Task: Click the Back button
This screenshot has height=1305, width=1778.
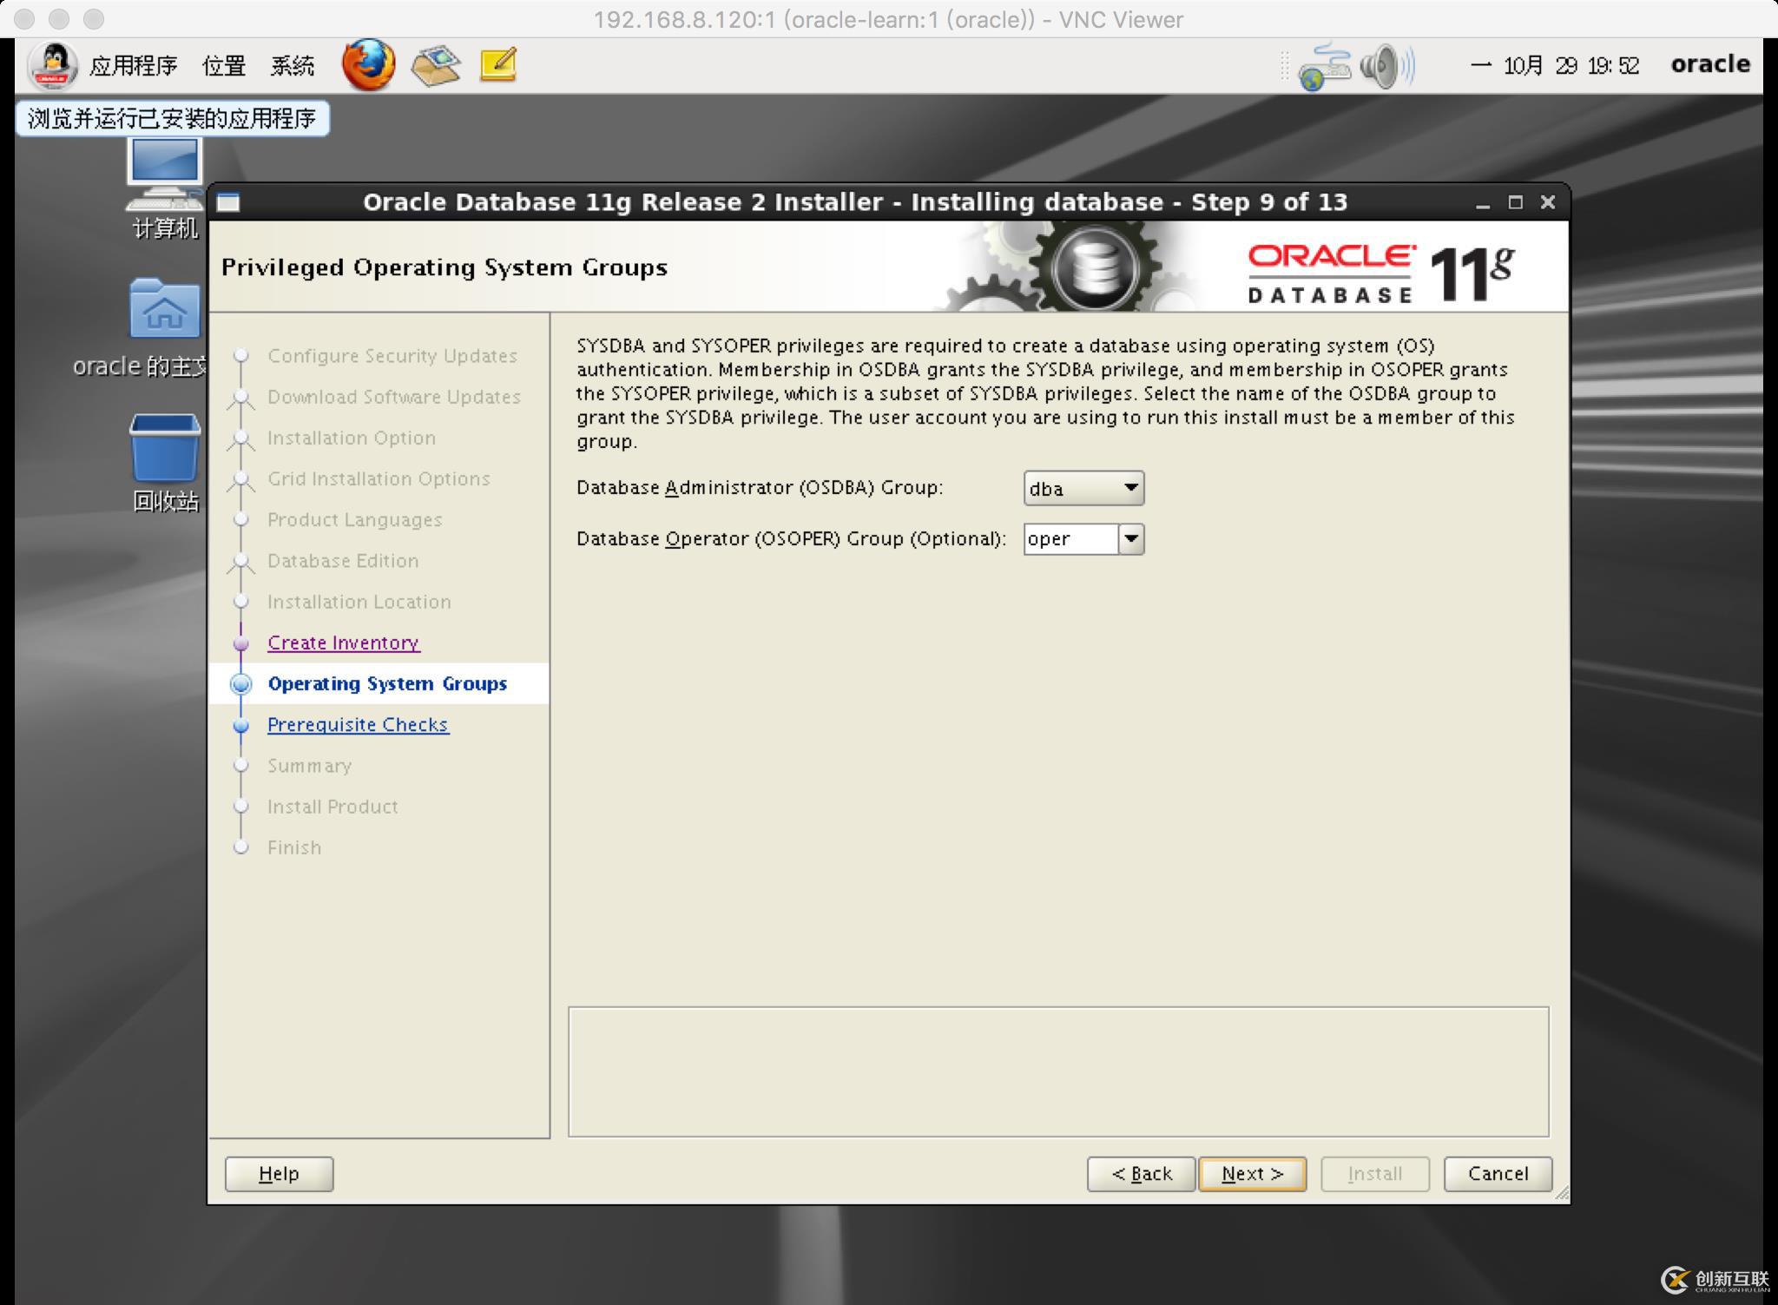Action: pyautogui.click(x=1141, y=1174)
